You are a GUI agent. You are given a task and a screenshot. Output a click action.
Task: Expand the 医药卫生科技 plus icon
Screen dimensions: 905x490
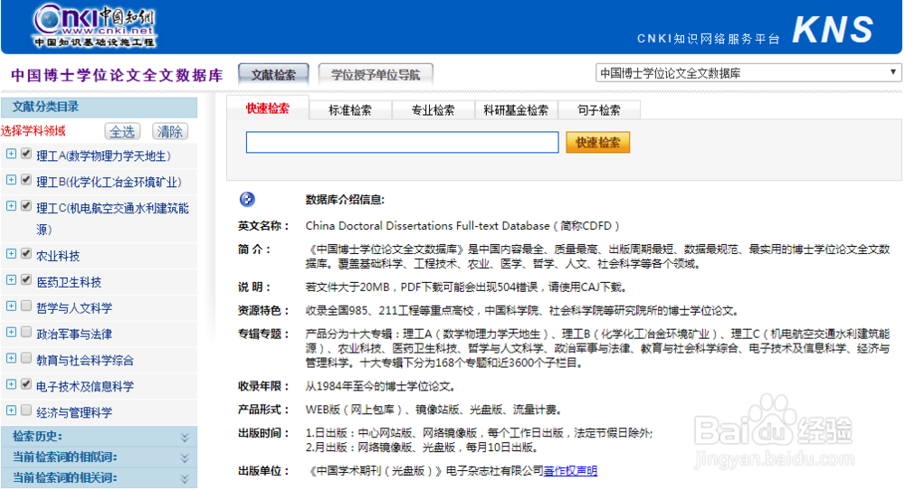tap(11, 279)
